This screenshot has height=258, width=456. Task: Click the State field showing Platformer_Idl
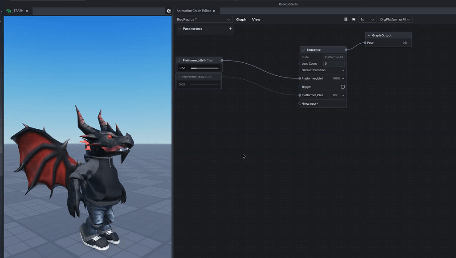334,57
